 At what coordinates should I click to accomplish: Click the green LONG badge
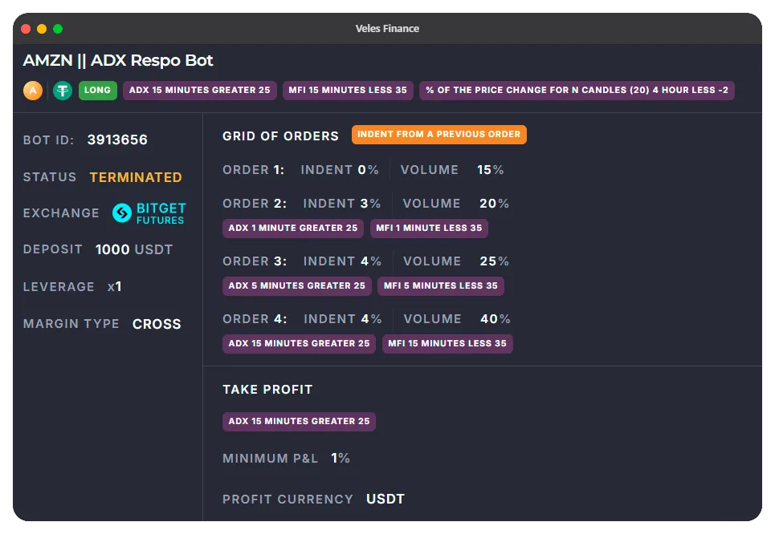(x=97, y=91)
